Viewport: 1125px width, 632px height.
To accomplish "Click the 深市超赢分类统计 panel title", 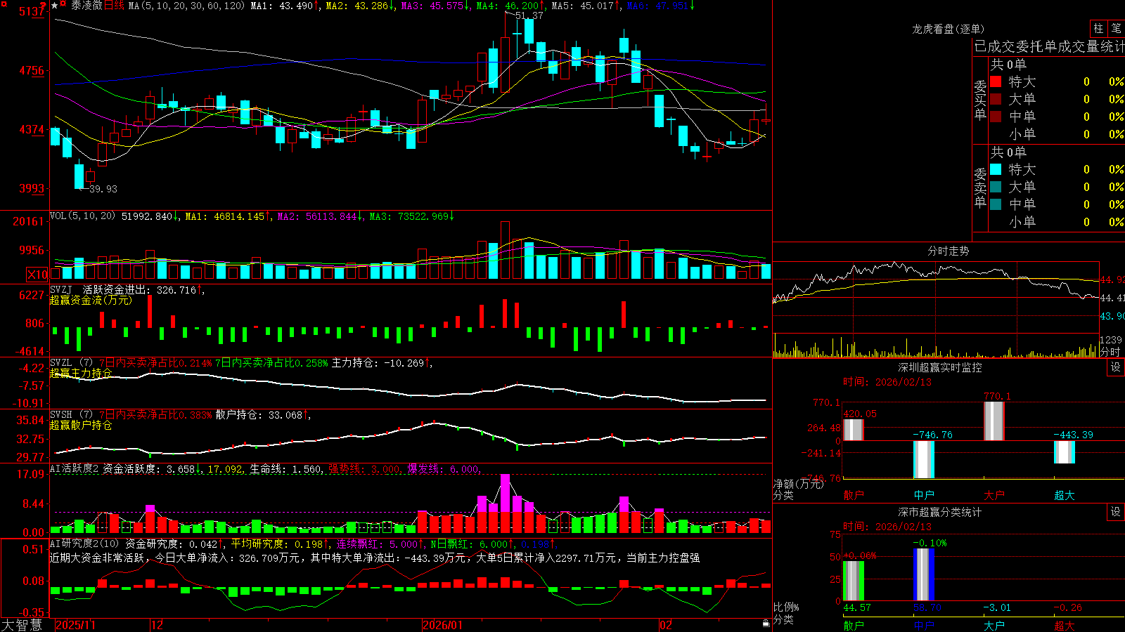I will 940,512.
